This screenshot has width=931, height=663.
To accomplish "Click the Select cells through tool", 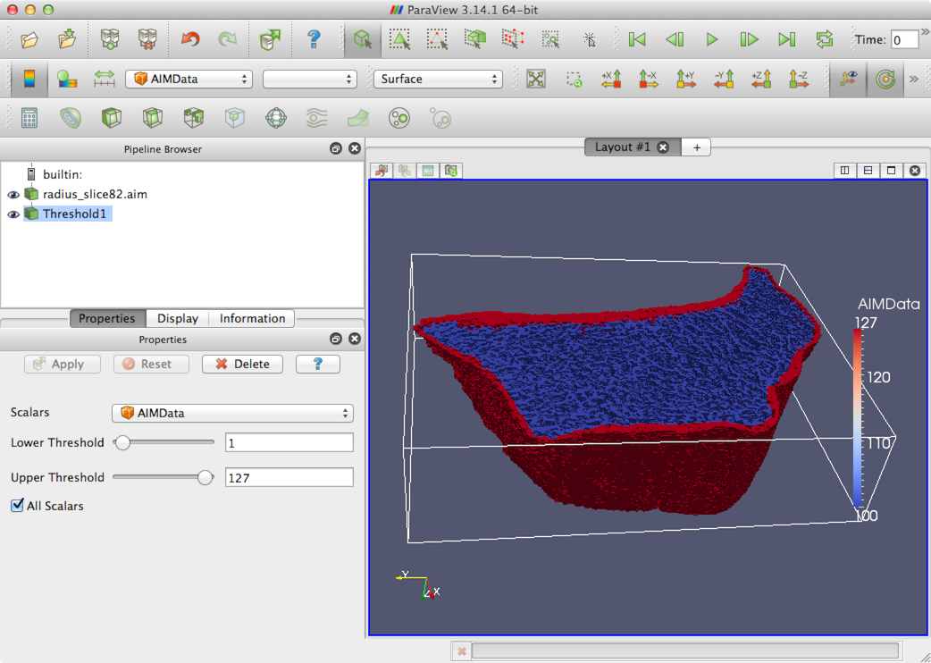I will coord(475,39).
